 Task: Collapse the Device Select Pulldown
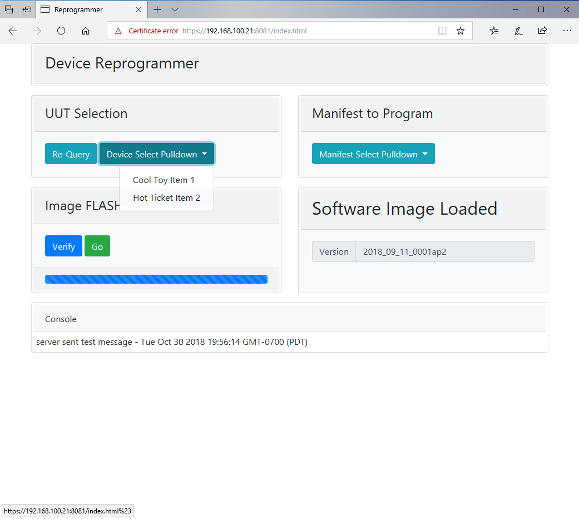156,154
